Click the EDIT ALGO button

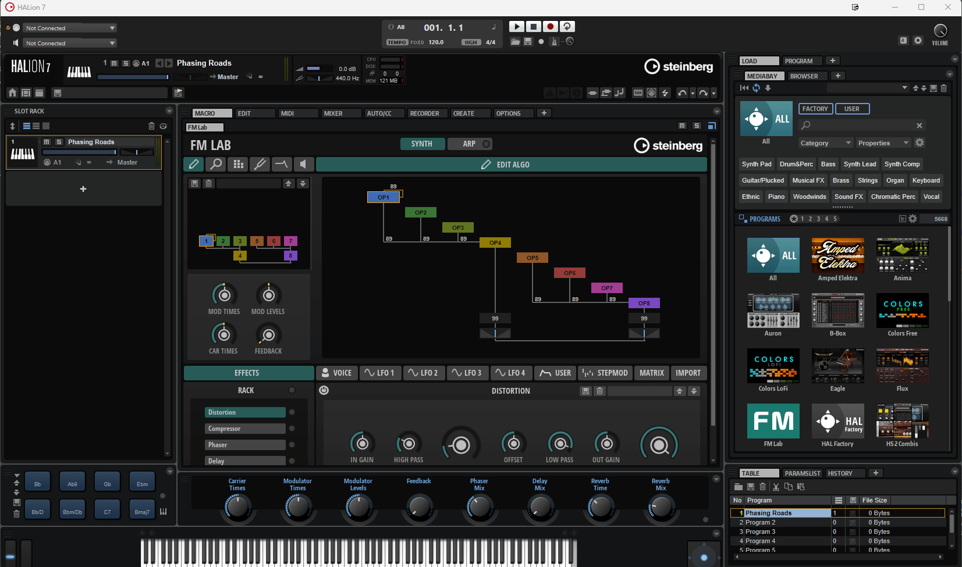[511, 165]
